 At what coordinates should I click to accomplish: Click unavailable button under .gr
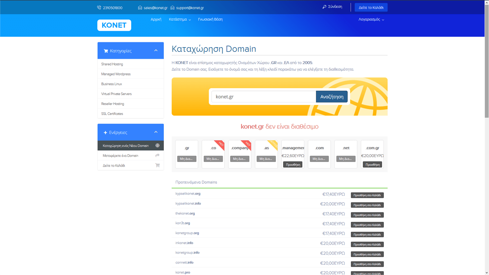pos(187,159)
